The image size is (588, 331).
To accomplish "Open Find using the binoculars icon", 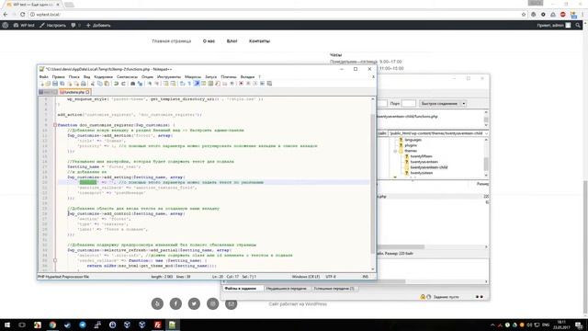I will coord(132,84).
